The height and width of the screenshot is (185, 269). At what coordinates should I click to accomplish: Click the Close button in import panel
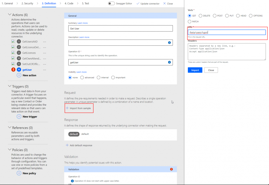tap(211, 70)
